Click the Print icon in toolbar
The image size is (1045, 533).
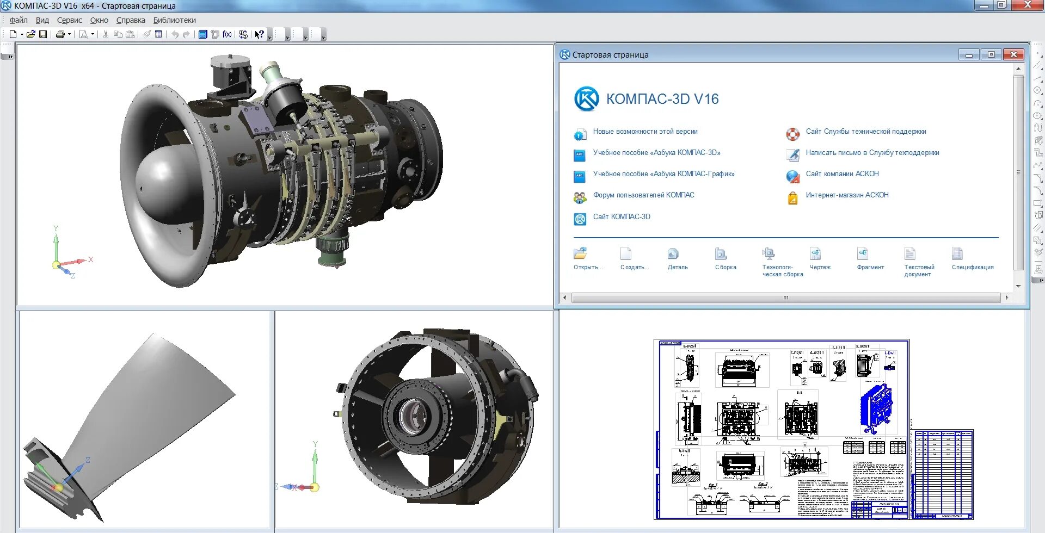tap(60, 34)
